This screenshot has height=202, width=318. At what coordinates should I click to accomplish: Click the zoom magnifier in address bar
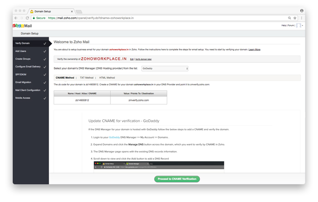tap(289, 18)
